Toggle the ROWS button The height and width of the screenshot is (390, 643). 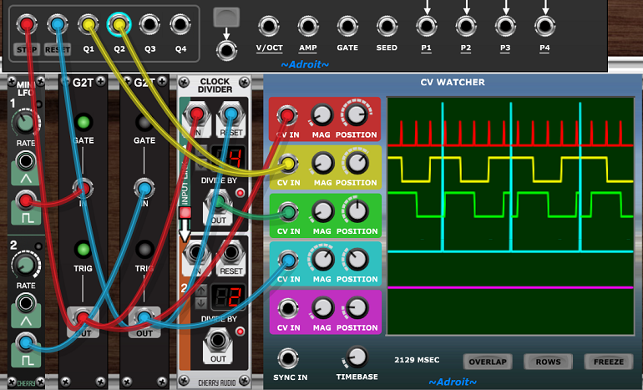point(549,362)
